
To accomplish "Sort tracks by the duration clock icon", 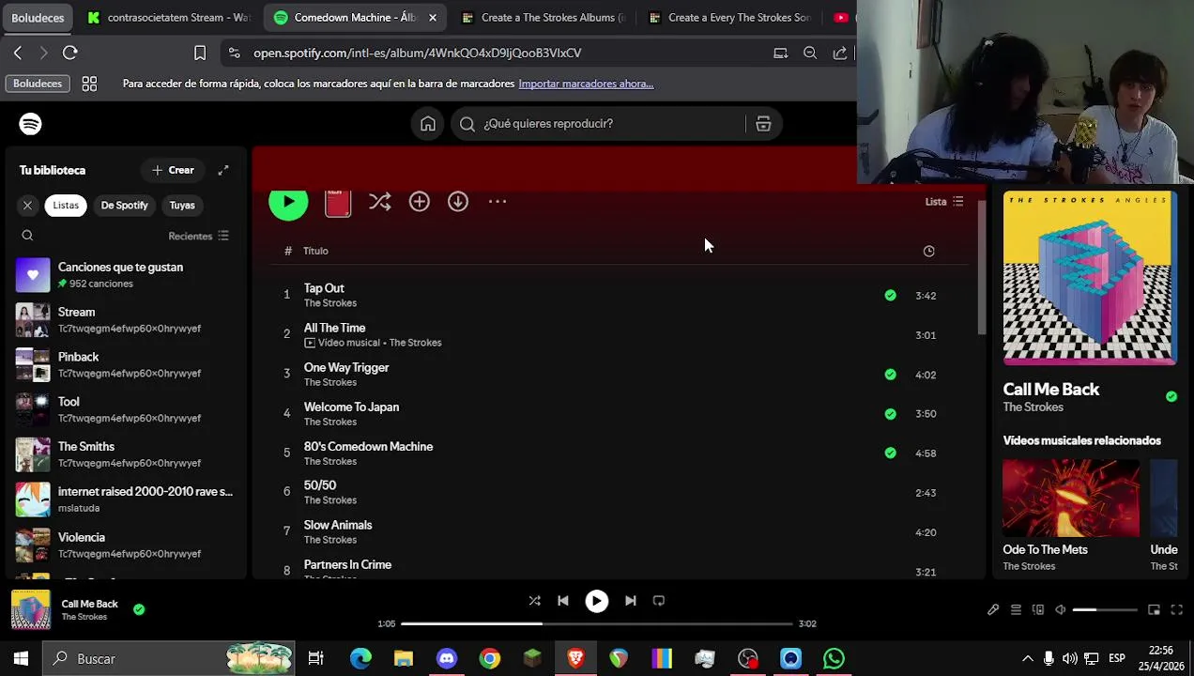I will [x=929, y=252].
